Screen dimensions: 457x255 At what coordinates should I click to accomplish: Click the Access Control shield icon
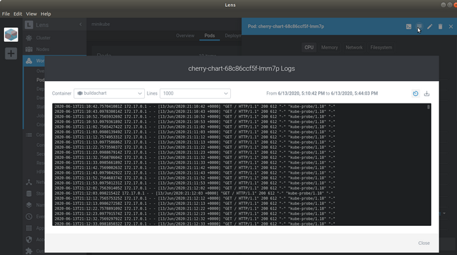[29, 239]
